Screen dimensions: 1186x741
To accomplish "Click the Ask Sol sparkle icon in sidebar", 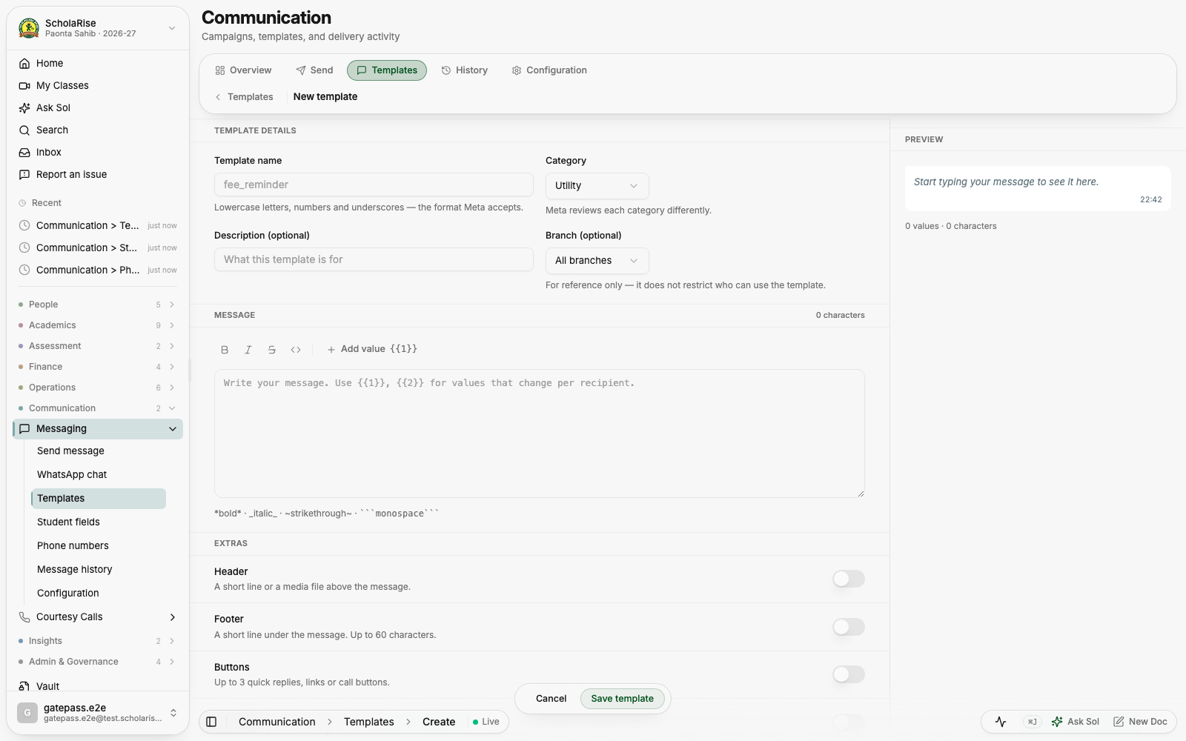I will pyautogui.click(x=24, y=107).
